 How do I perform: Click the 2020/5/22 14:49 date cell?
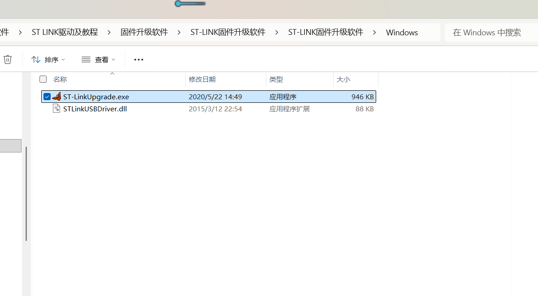[215, 97]
